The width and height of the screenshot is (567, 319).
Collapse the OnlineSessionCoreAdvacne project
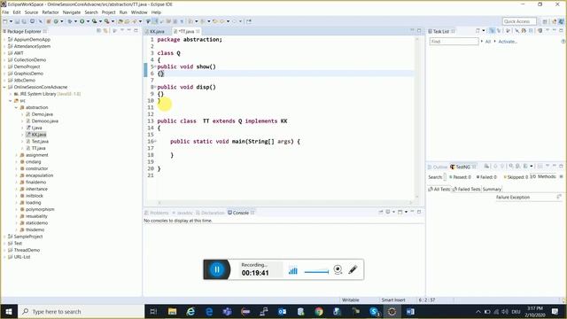point(4,87)
